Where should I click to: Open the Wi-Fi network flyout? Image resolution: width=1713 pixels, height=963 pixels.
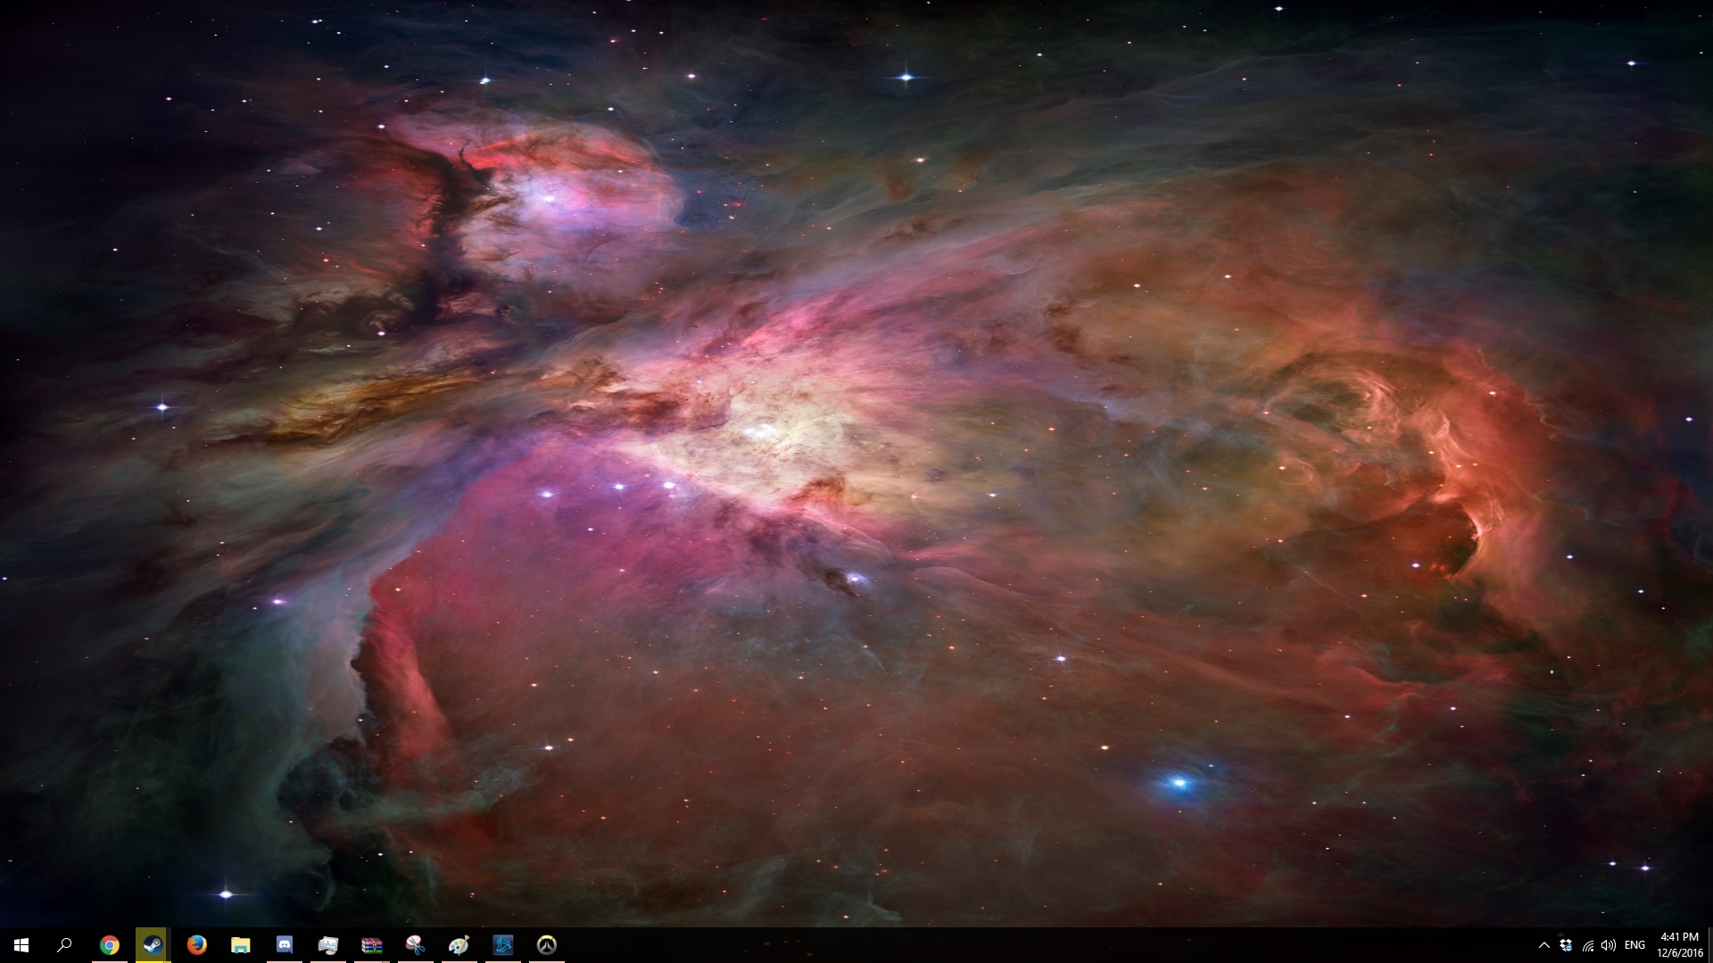[1587, 945]
